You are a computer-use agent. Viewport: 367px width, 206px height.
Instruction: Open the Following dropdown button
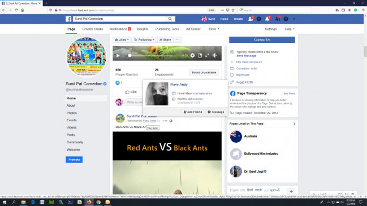(x=144, y=40)
